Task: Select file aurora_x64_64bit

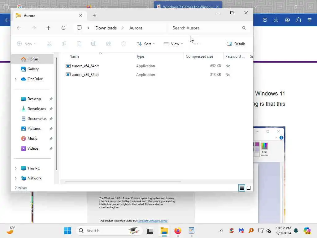Action: tap(85, 66)
